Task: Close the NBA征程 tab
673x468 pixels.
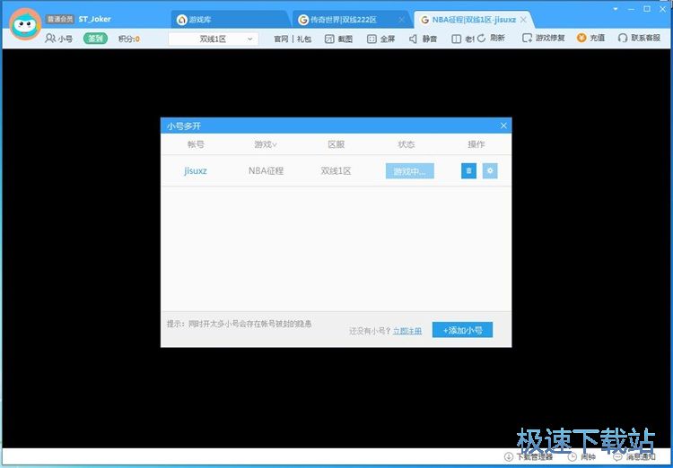Action: [523, 20]
